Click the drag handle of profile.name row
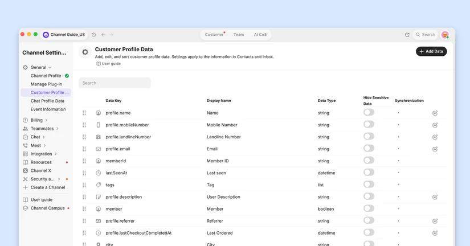 [84, 113]
